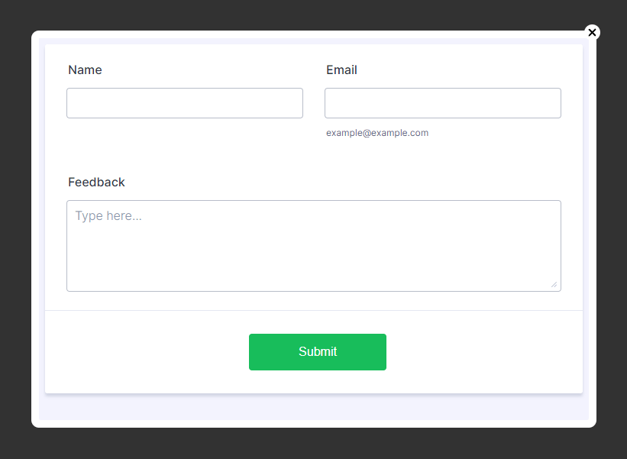
Task: Click the Email field label
Action: pos(341,70)
